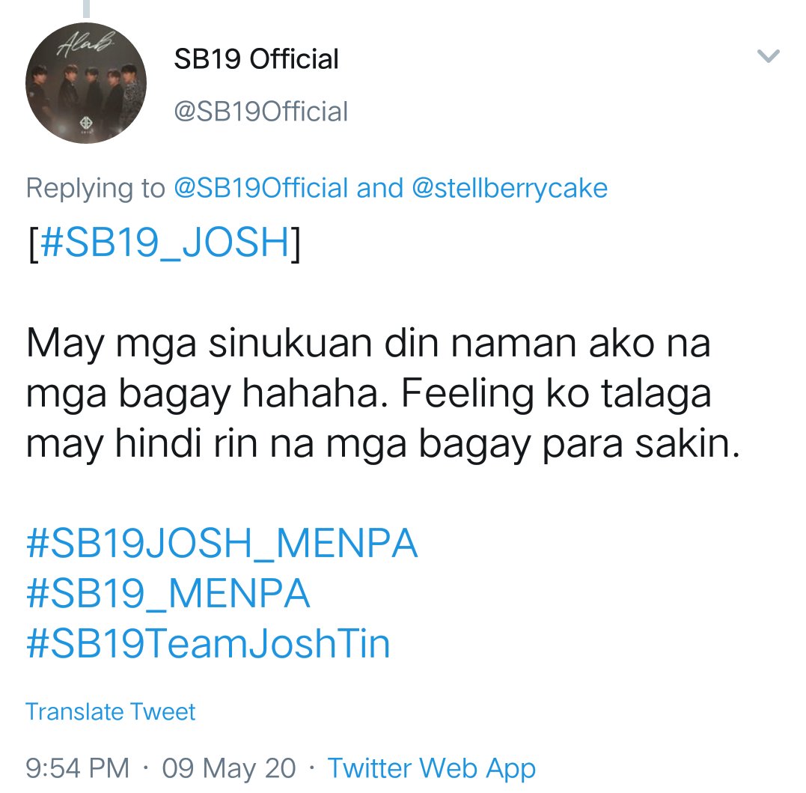The width and height of the screenshot is (806, 793).
Task: Click the grey @SB19Official handle under the name
Action: tap(260, 112)
